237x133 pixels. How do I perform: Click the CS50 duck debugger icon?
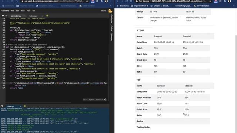[110, 11]
